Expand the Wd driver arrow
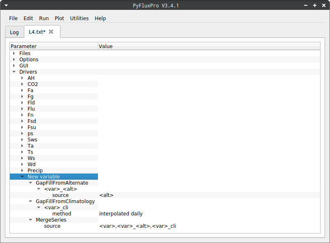Image resolution: width=330 pixels, height=243 pixels. [22, 164]
